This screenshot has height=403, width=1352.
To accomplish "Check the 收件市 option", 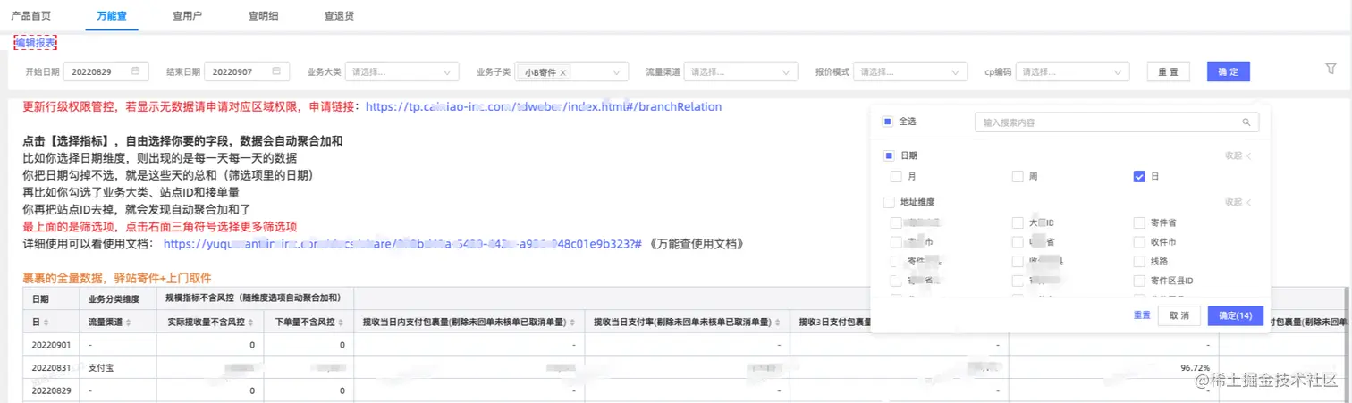I will tap(1139, 242).
